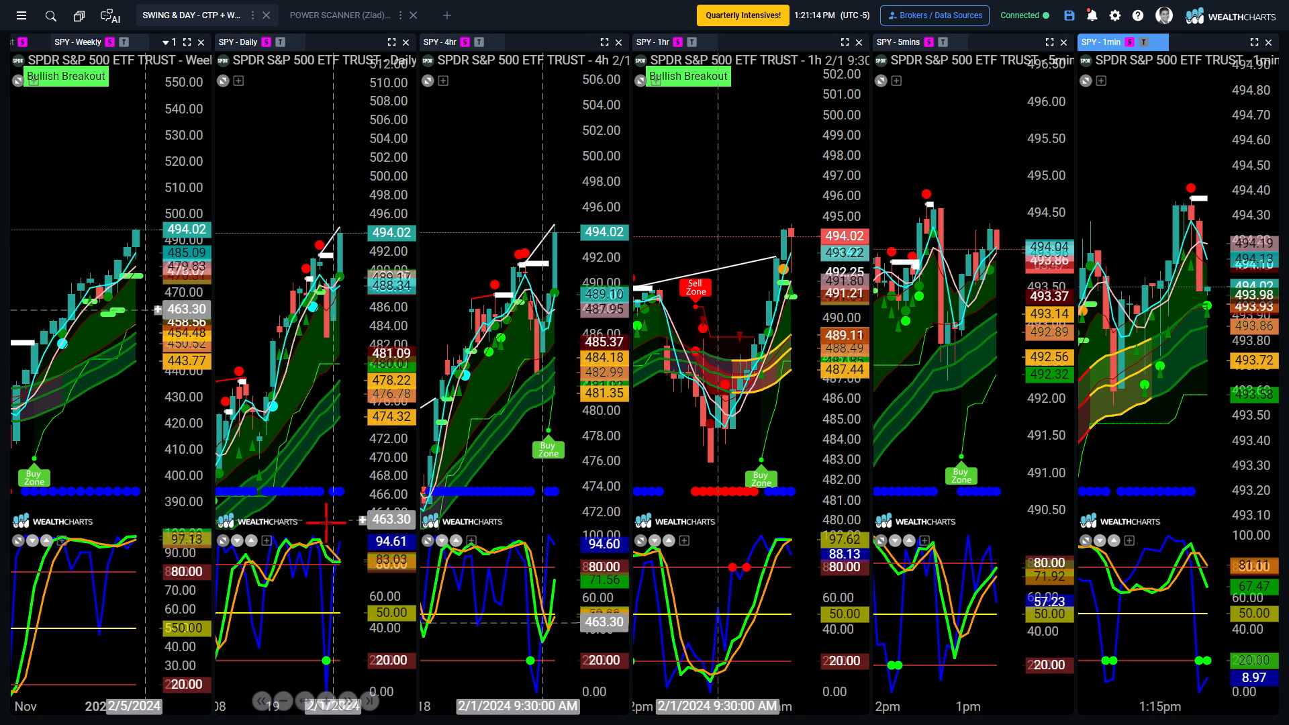The width and height of the screenshot is (1289, 725).
Task: Open Brokers / Data Sources
Action: pos(935,15)
